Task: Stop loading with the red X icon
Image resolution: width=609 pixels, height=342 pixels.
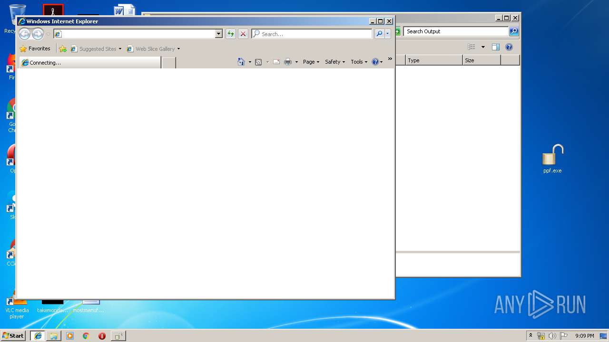Action: [243, 34]
